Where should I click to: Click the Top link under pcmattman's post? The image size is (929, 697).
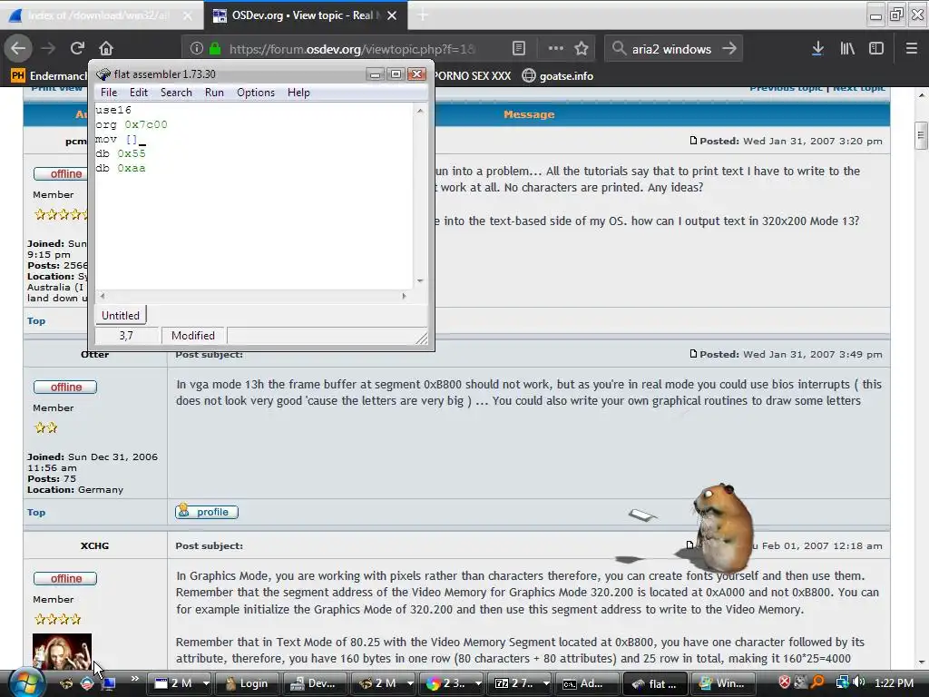click(36, 320)
